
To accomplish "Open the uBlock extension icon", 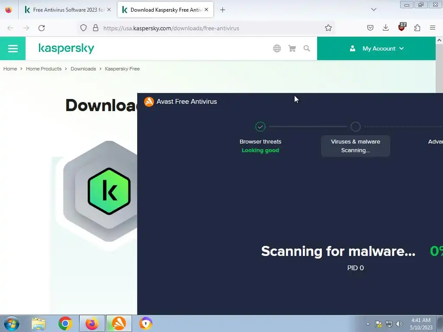I will (x=401, y=27).
